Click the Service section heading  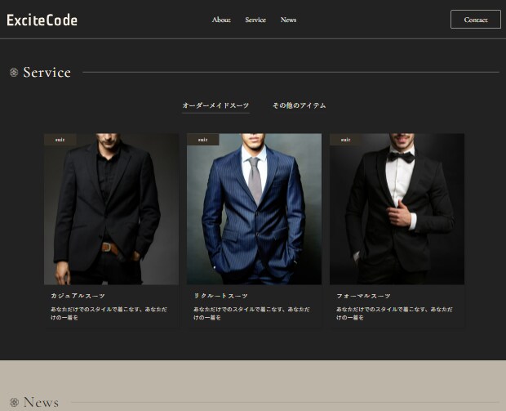click(47, 73)
